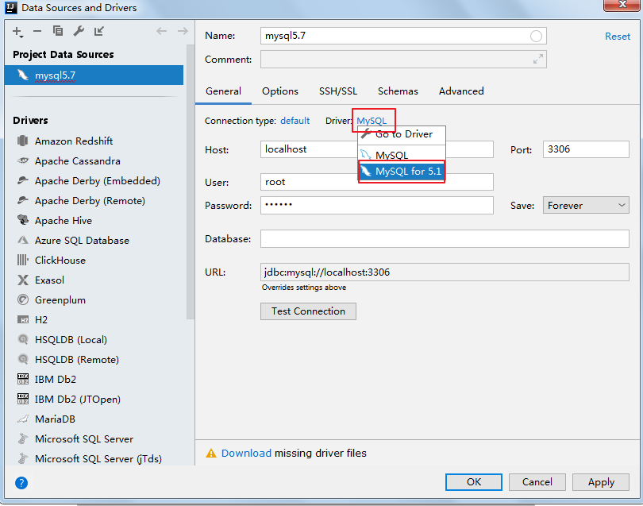Viewport: 643px width, 506px height.
Task: Navigate forward with right arrow icon
Action: pyautogui.click(x=183, y=31)
